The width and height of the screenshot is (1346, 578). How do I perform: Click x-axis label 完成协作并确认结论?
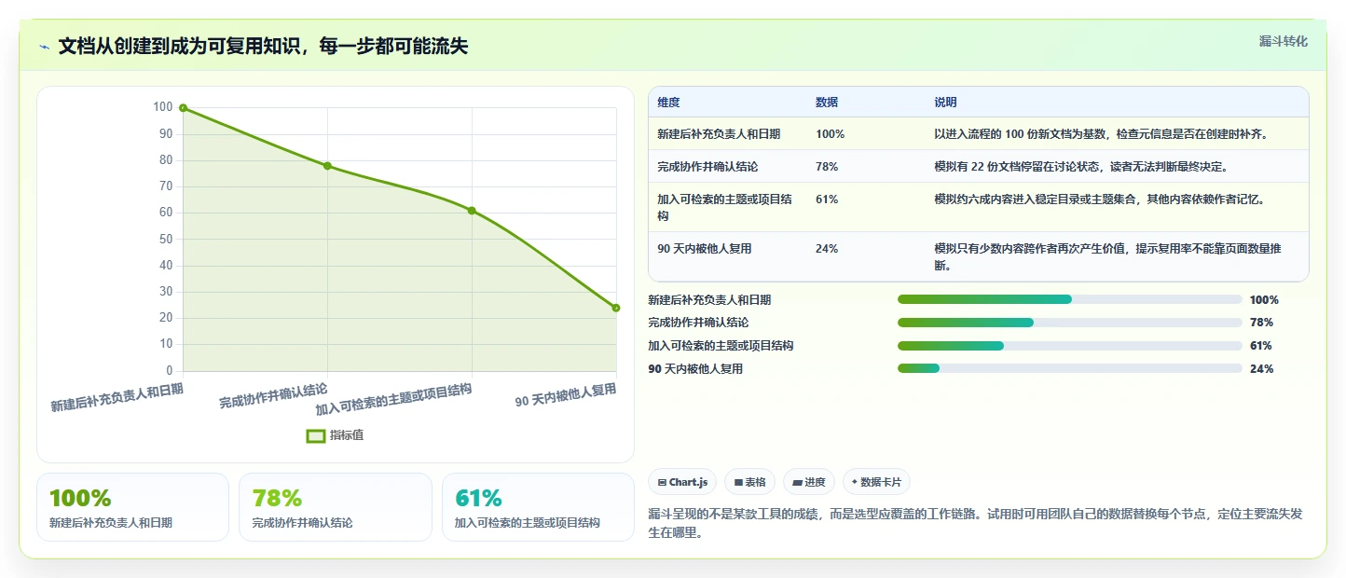tap(272, 395)
